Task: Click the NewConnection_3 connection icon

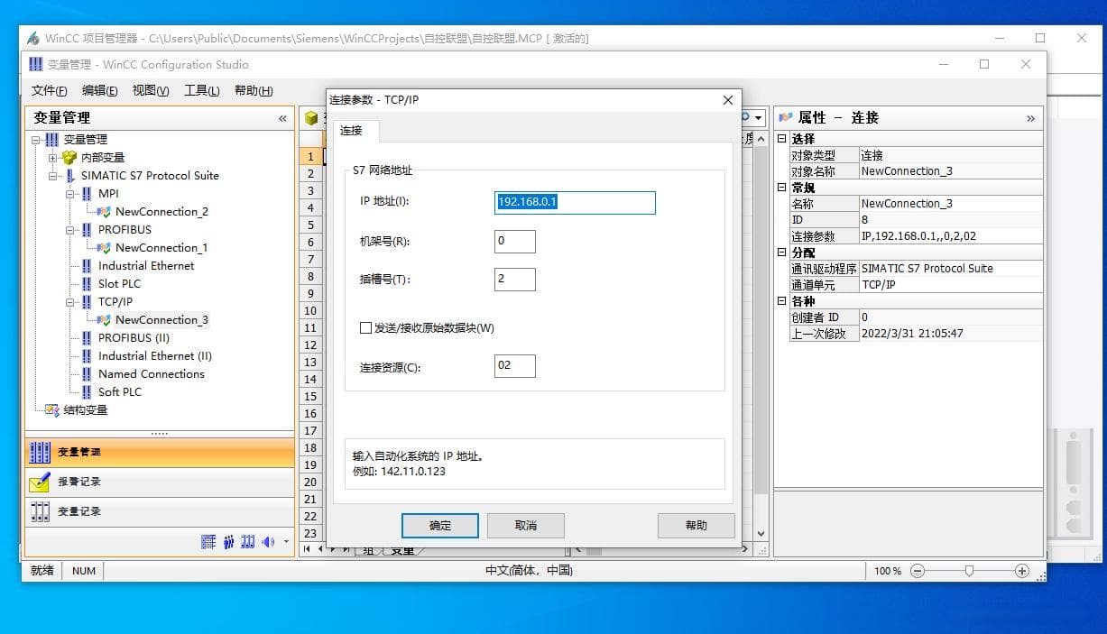Action: [105, 319]
